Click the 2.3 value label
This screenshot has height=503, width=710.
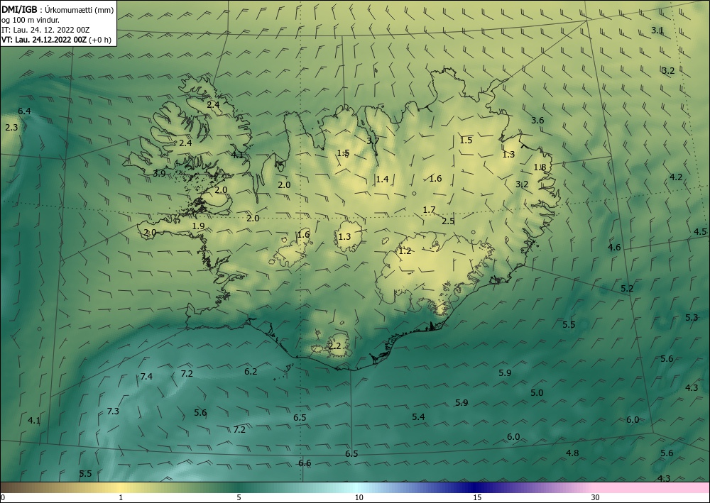11,128
